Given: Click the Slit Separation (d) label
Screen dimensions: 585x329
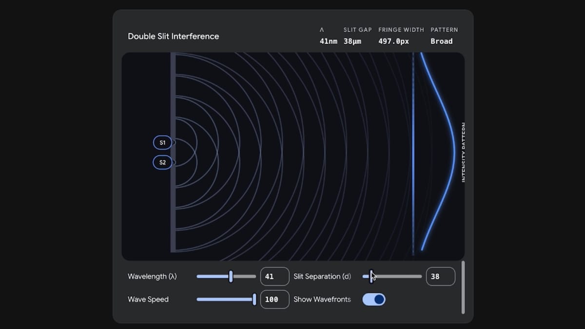Looking at the screenshot, I should [x=322, y=276].
